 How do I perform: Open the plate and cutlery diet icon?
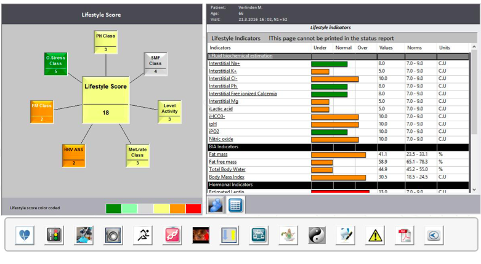[113, 235]
